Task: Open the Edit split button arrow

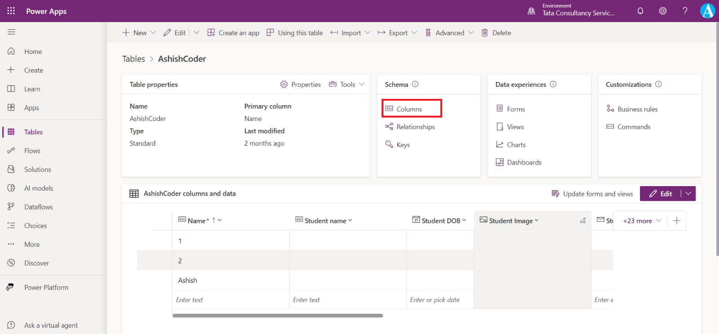Action: click(688, 194)
